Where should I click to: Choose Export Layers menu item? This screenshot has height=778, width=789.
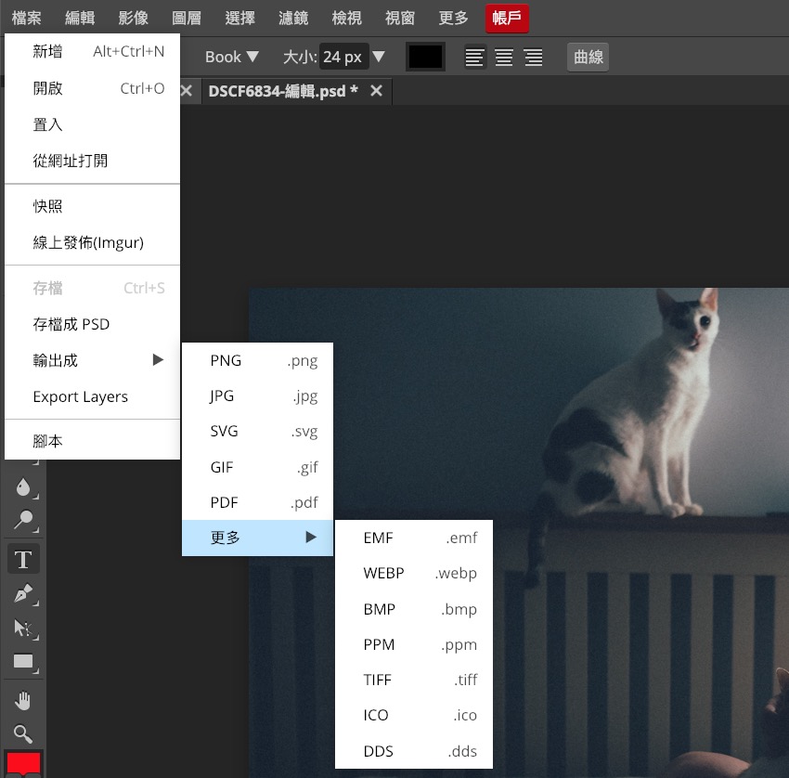[x=92, y=396]
